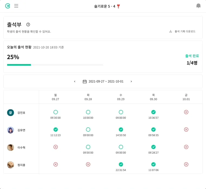The height and width of the screenshot is (189, 206).
Task: Open the 2021-09-27 ~ 2021-10-01 date range
Action: coord(106,81)
